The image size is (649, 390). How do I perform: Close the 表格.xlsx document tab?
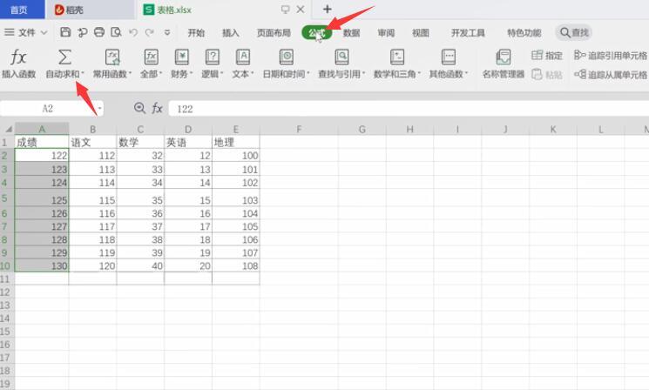pos(301,9)
